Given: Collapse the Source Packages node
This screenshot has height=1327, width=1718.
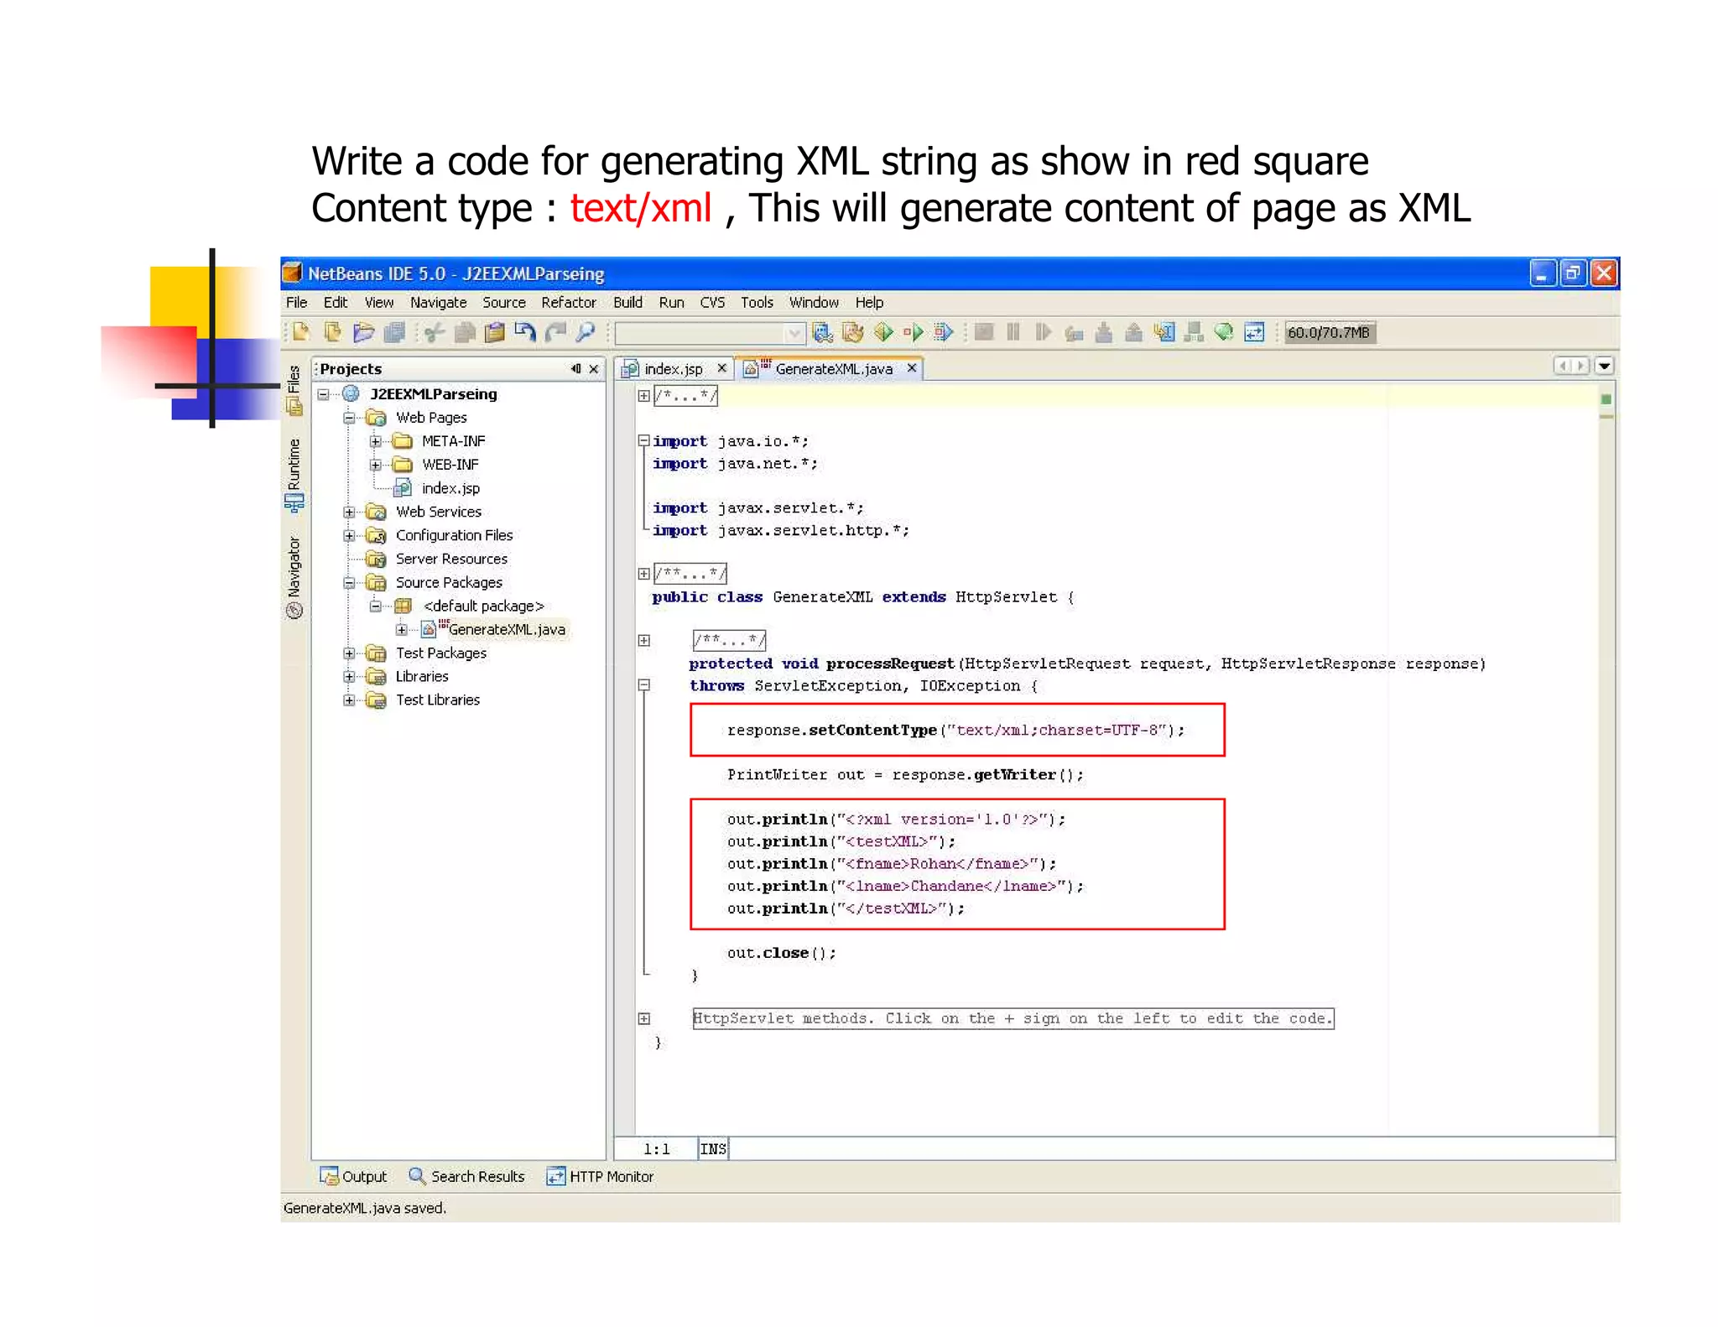Looking at the screenshot, I should (x=349, y=582).
